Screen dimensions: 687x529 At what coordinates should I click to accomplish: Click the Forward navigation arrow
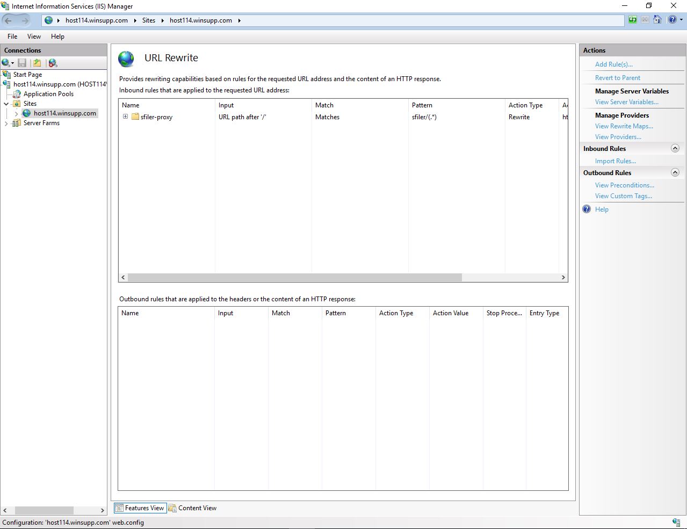pos(25,20)
